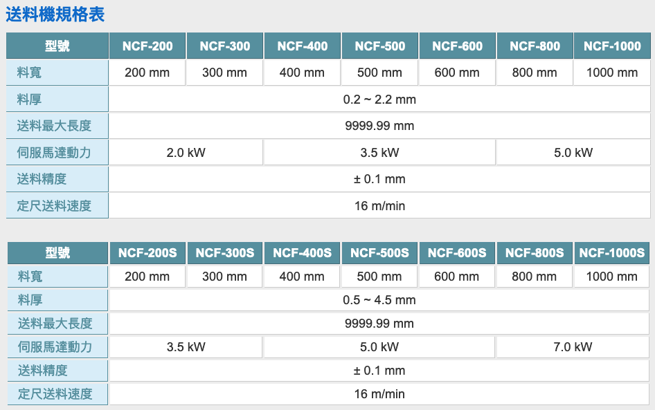Image resolution: width=655 pixels, height=410 pixels.
Task: Click the NCF-600S column header
Action: coord(457,253)
